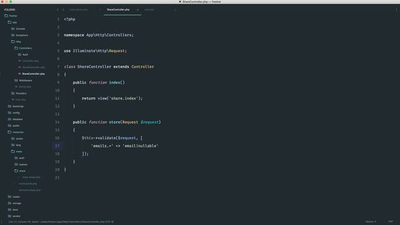This screenshot has height=225, width=400.
Task: Click the $this->validate call
Action: tap(99, 138)
